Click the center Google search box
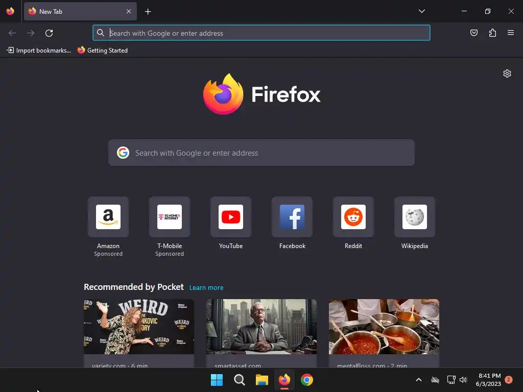 pos(261,153)
